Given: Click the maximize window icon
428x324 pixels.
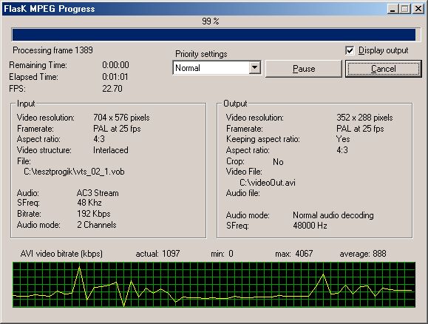Looking at the screenshot, I should point(405,9).
